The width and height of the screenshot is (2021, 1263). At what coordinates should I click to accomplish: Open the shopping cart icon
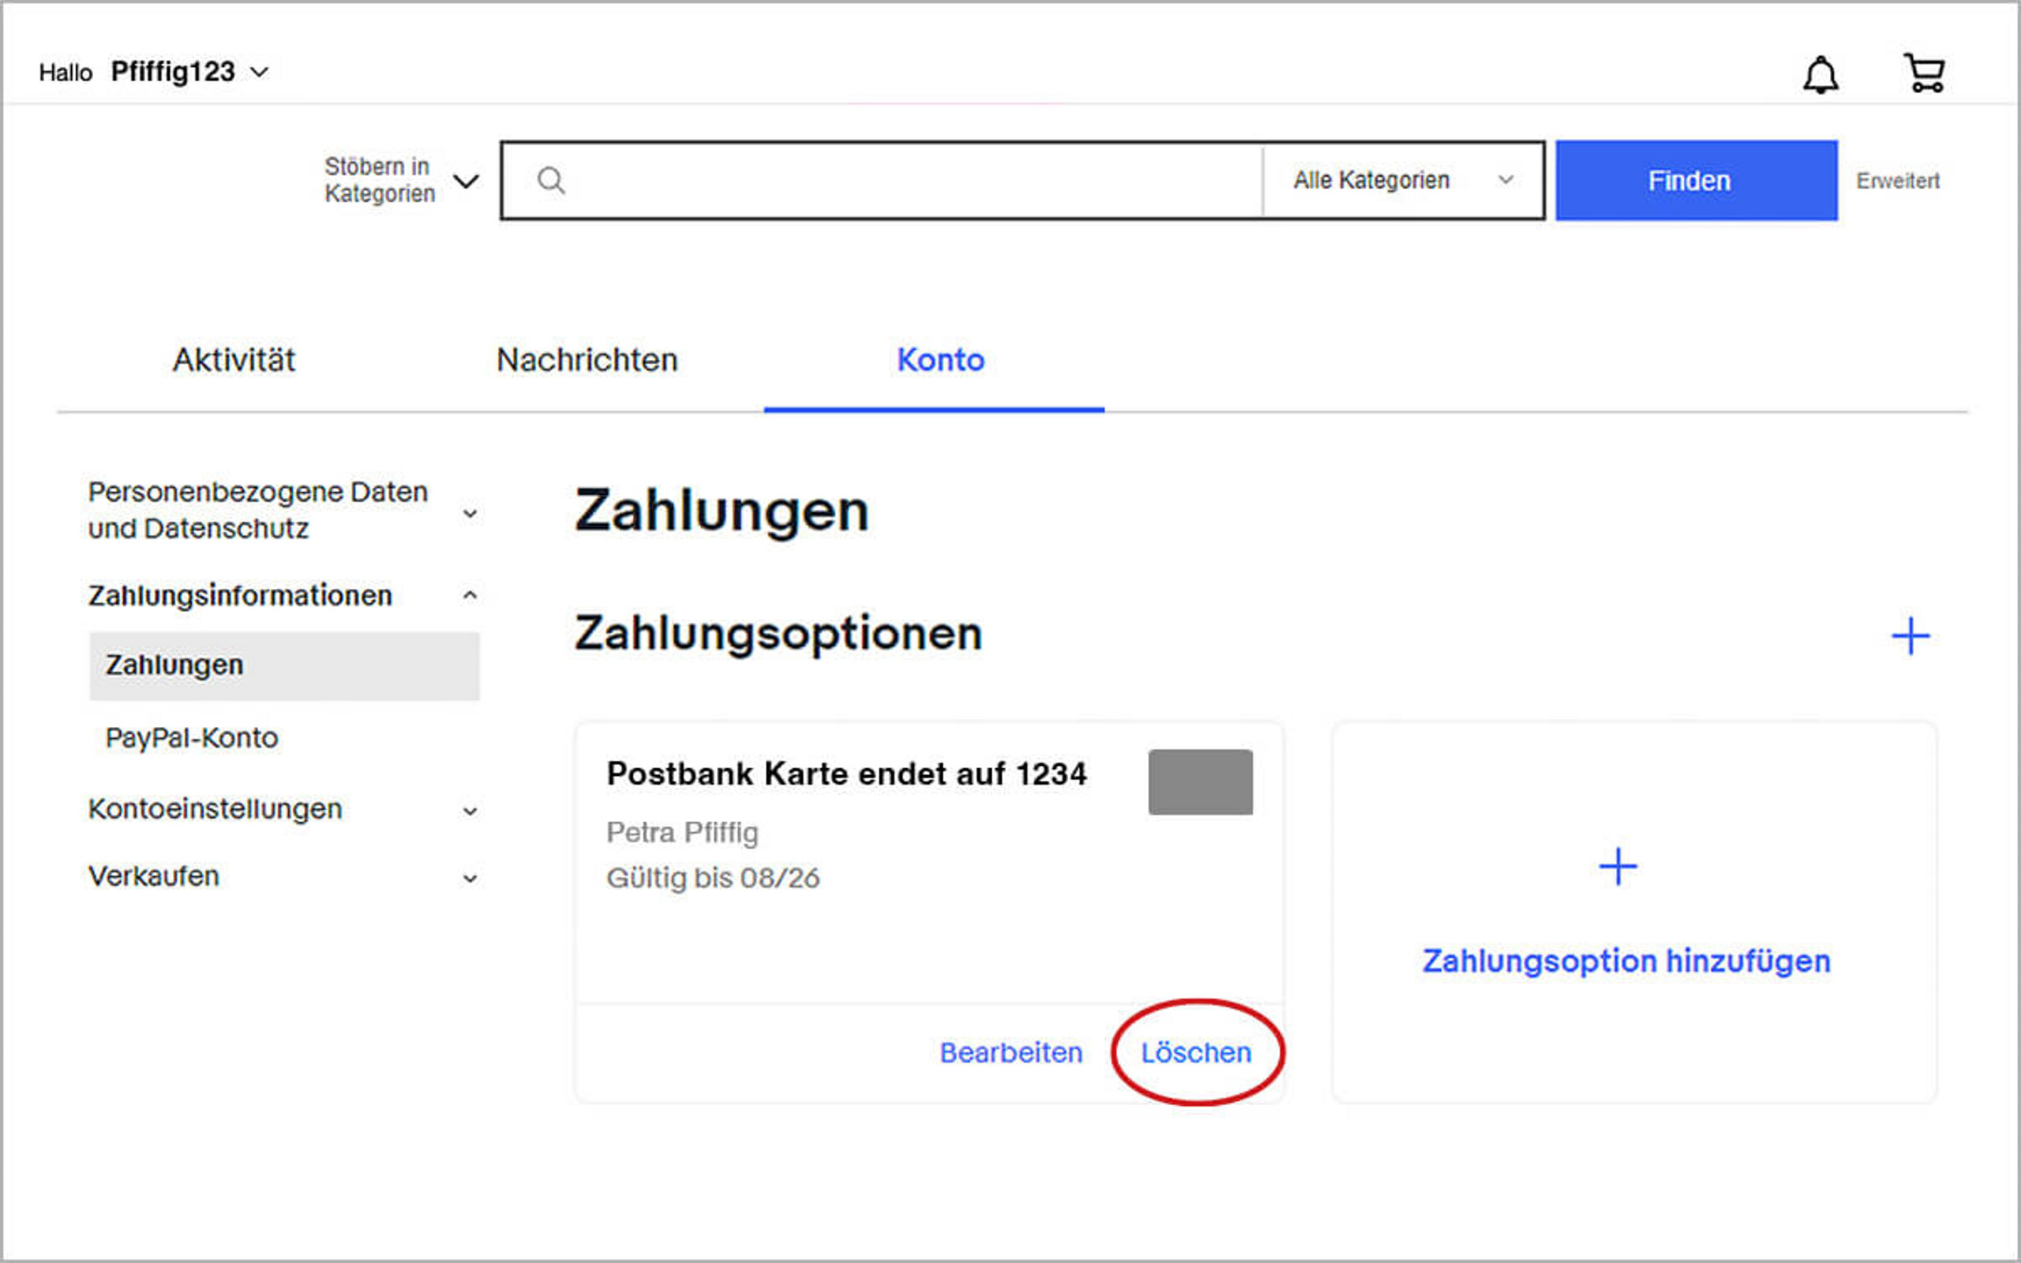pos(1925,73)
